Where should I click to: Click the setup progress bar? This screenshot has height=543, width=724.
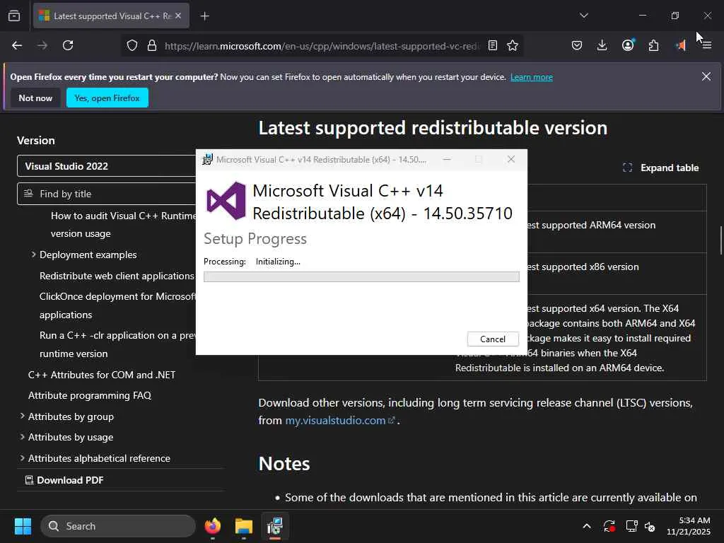(x=361, y=276)
